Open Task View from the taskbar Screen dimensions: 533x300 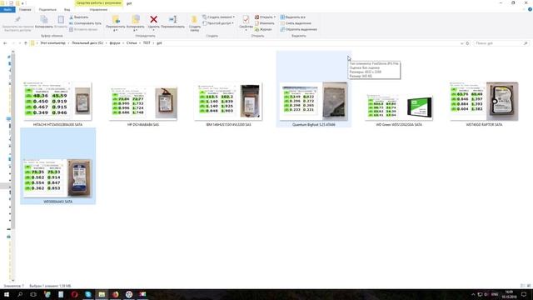(33, 294)
